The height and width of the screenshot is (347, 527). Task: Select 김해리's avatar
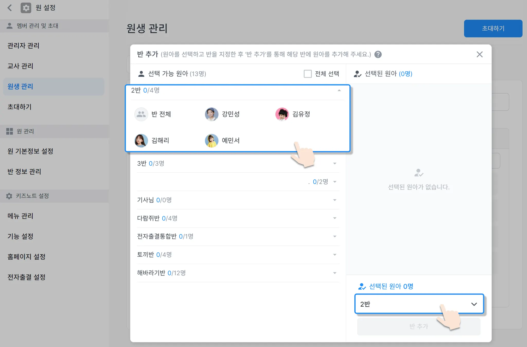(141, 141)
